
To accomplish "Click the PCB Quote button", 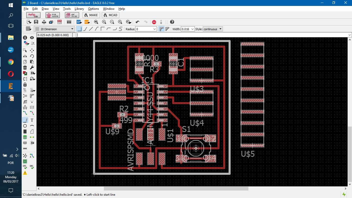I will point(53,15).
